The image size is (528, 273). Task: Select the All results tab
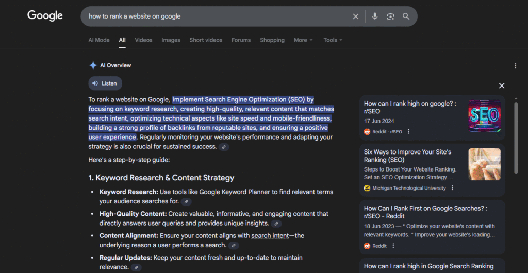122,40
